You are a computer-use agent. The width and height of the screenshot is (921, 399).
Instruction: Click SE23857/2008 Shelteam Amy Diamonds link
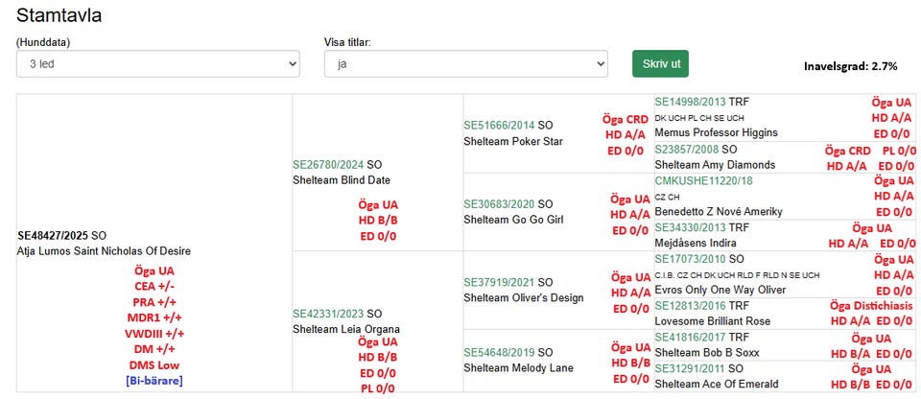click(687, 150)
